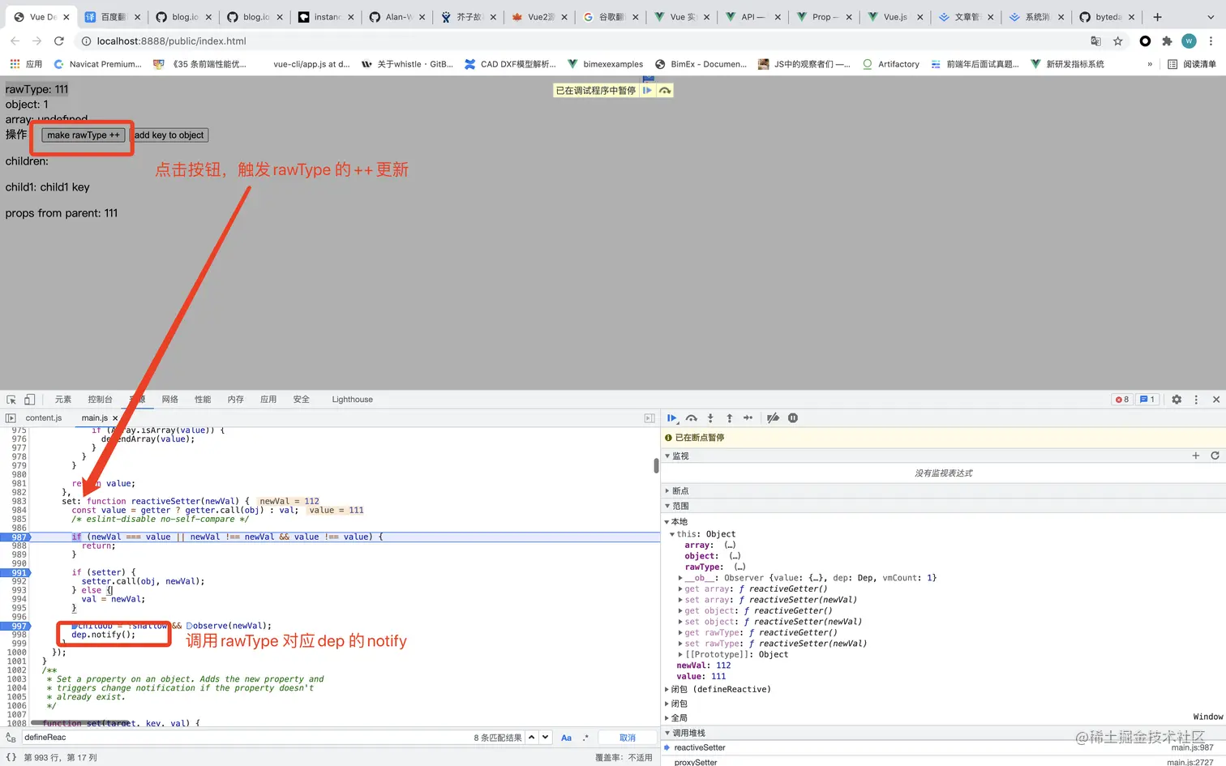The image size is (1226, 766).
Task: Toggle regex search option
Action: click(585, 738)
